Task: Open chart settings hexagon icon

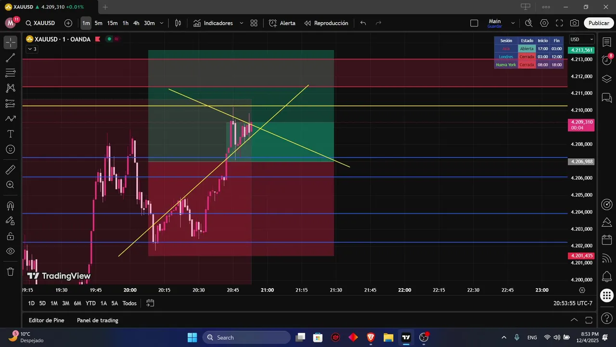Action: [x=544, y=23]
